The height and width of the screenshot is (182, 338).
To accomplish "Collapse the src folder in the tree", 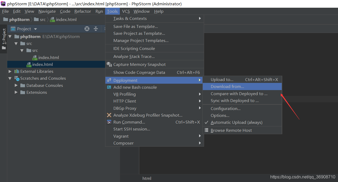I will coord(16,43).
